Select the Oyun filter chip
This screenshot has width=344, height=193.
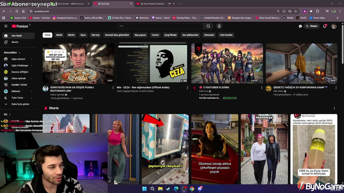[83, 35]
